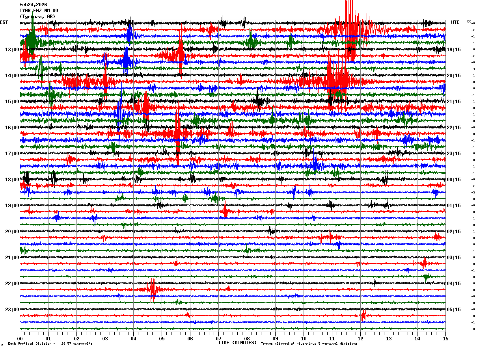
Task: Click the 19:15 UTC time marker
Action: (x=454, y=50)
